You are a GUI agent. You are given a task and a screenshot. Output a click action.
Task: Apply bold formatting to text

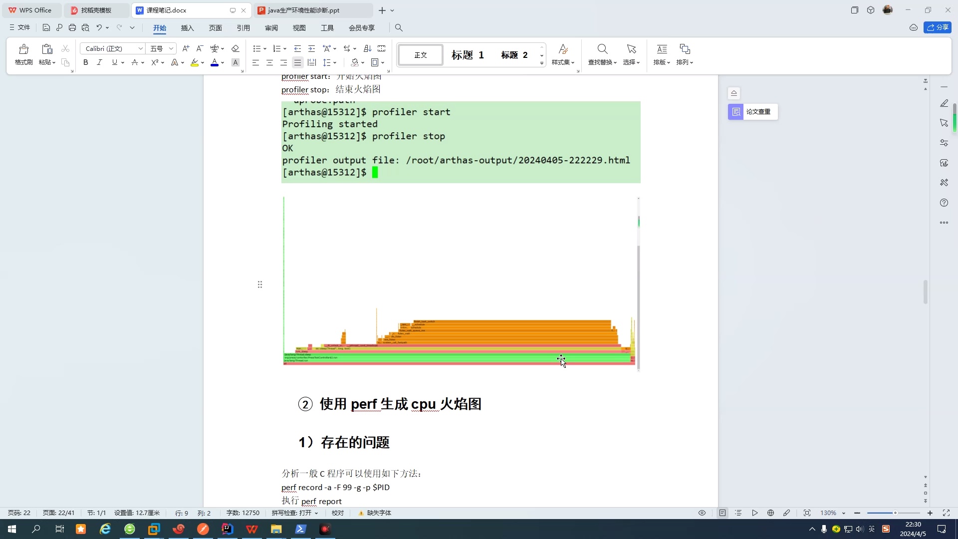click(x=85, y=62)
